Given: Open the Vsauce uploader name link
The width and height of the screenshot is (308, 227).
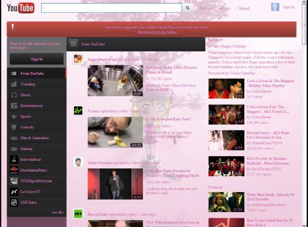Looking at the screenshot, I should tap(93, 111).
